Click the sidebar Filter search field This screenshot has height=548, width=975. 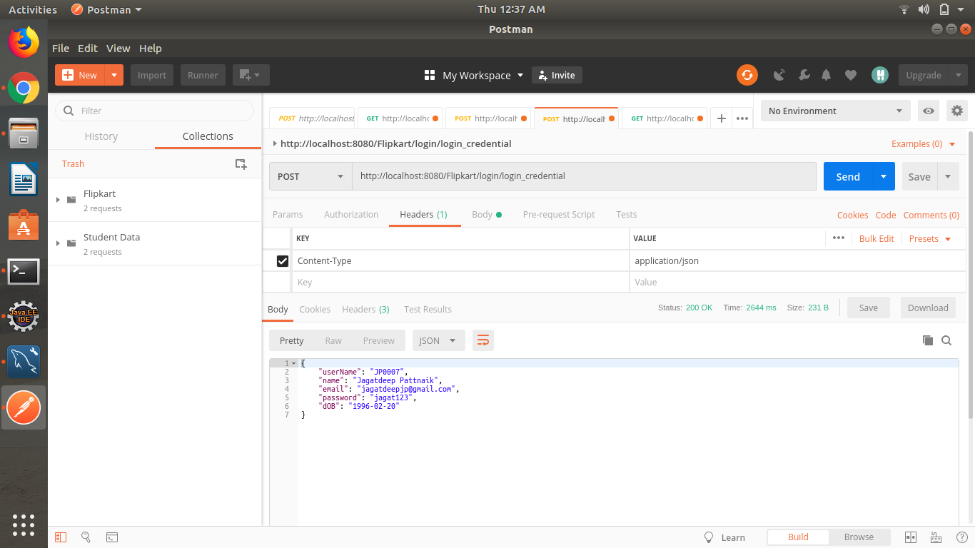(154, 111)
